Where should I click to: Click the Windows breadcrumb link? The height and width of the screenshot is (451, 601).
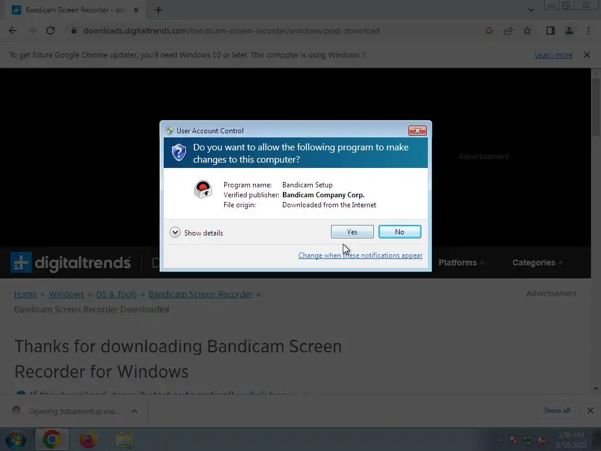(x=66, y=294)
